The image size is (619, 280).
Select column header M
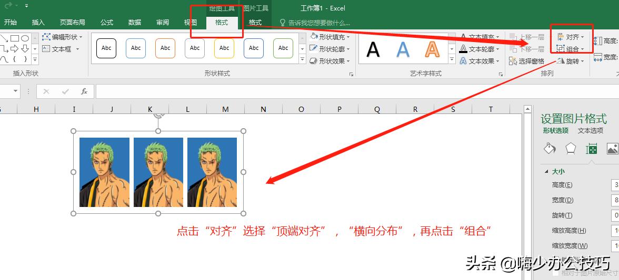(x=225, y=109)
